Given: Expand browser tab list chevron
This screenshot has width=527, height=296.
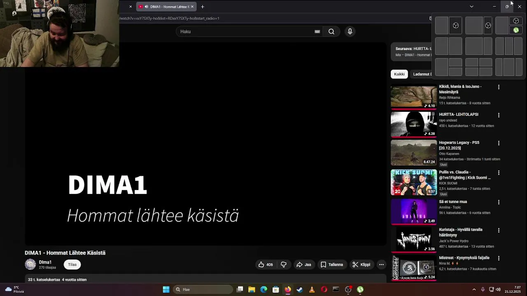Looking at the screenshot, I should (x=471, y=7).
